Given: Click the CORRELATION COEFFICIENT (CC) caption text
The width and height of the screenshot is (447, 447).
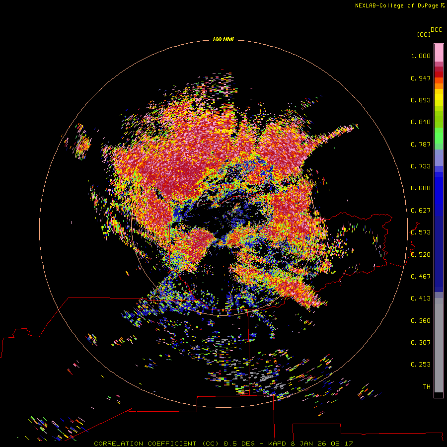Looking at the screenshot, I should (x=156, y=444).
